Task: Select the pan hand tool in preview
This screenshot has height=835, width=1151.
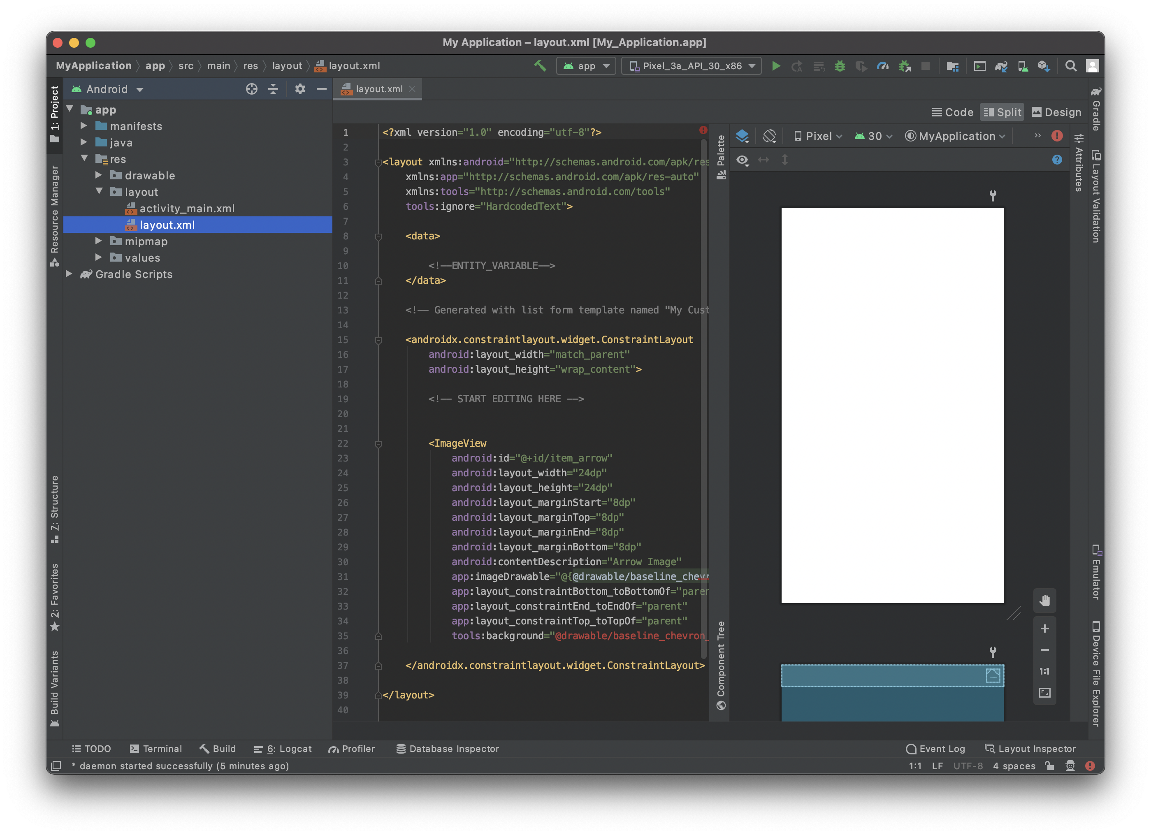Action: 1044,601
